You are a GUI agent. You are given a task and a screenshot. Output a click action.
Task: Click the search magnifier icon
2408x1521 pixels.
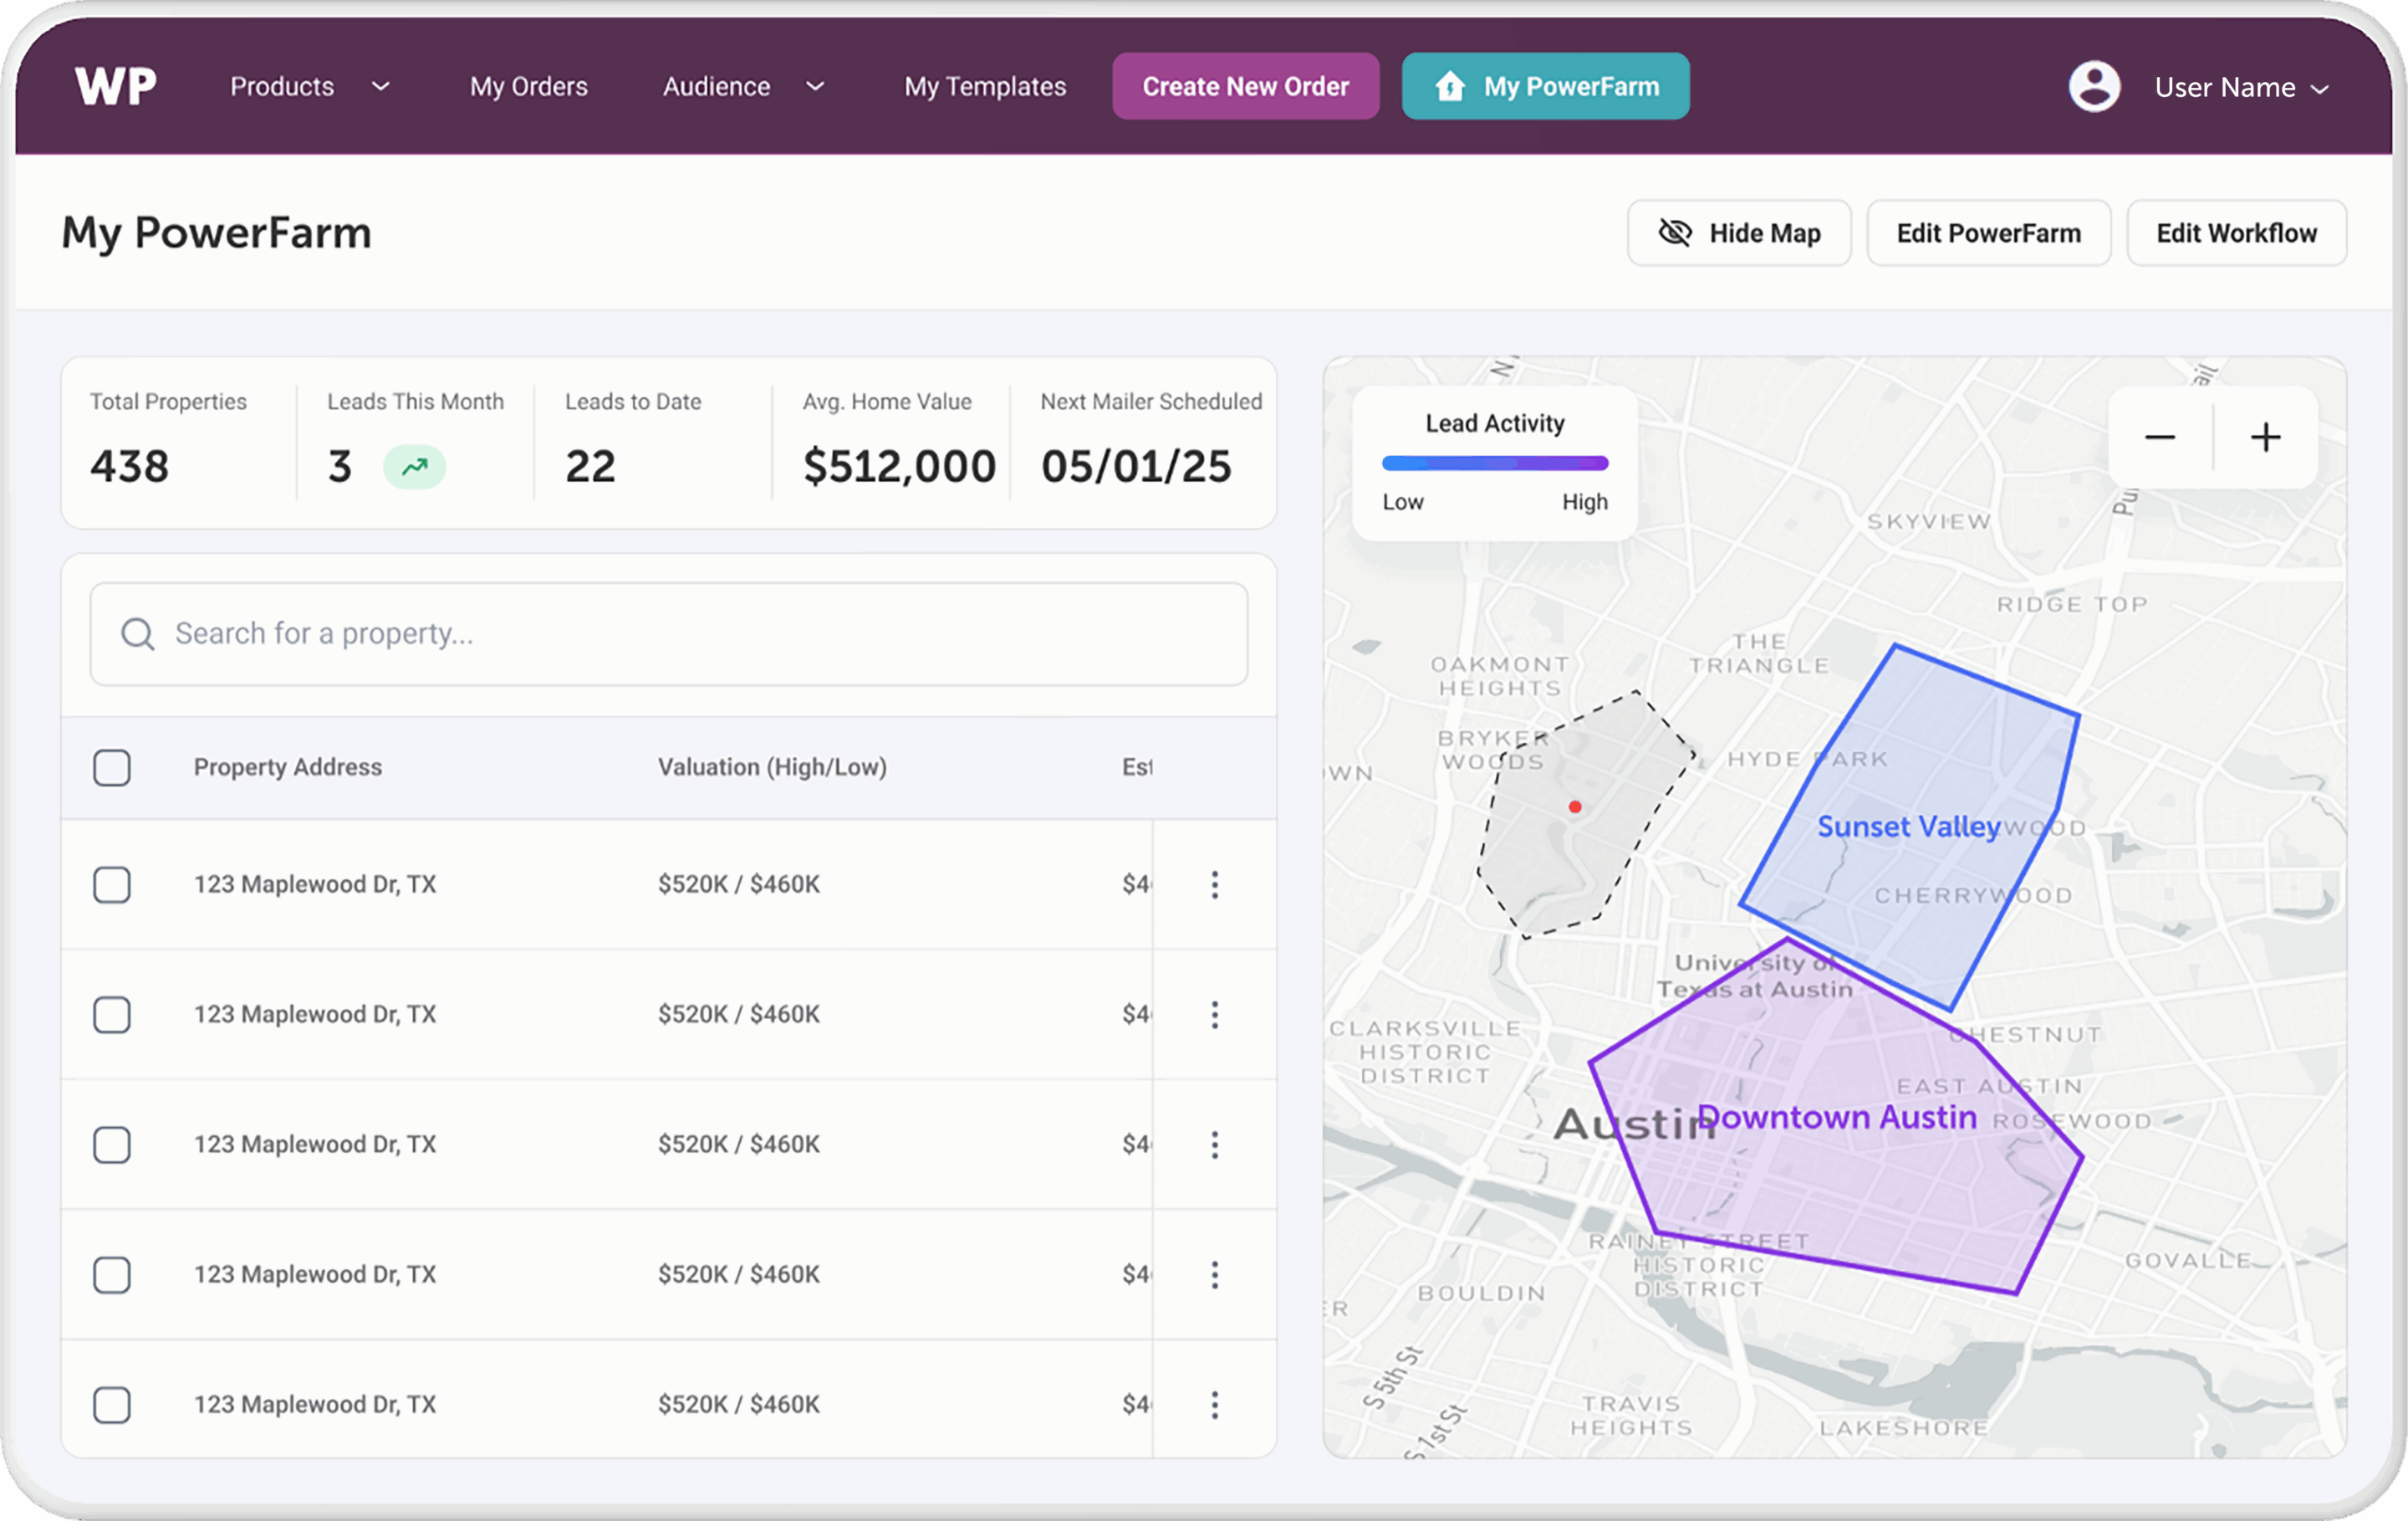coord(137,633)
